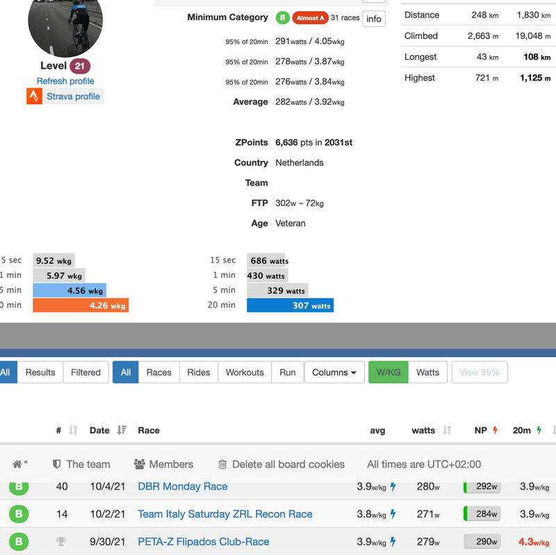Click Members link
Viewport: 556px width, 555px height.
coord(171,464)
